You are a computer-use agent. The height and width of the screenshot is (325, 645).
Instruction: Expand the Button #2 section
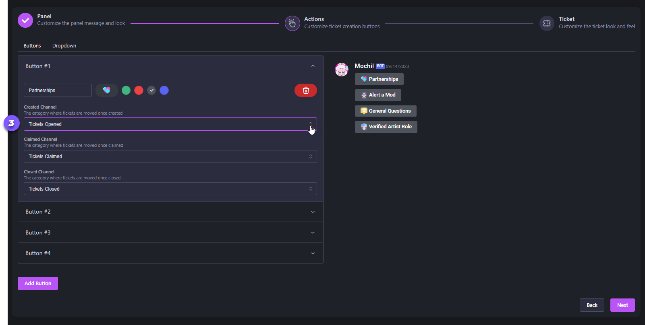click(x=170, y=212)
